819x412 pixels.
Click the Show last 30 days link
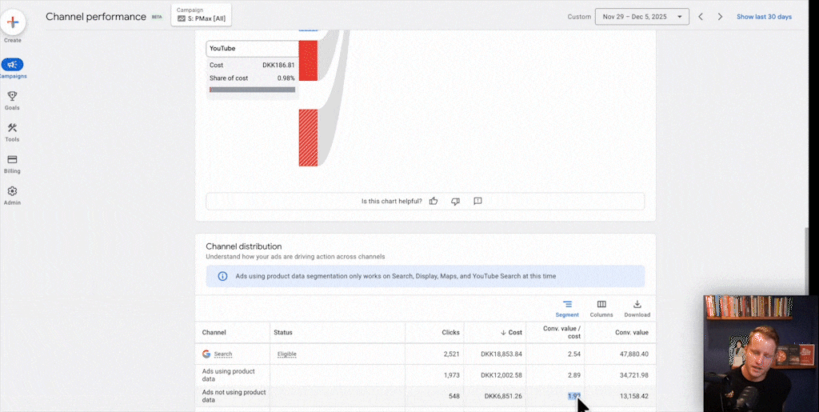click(764, 16)
